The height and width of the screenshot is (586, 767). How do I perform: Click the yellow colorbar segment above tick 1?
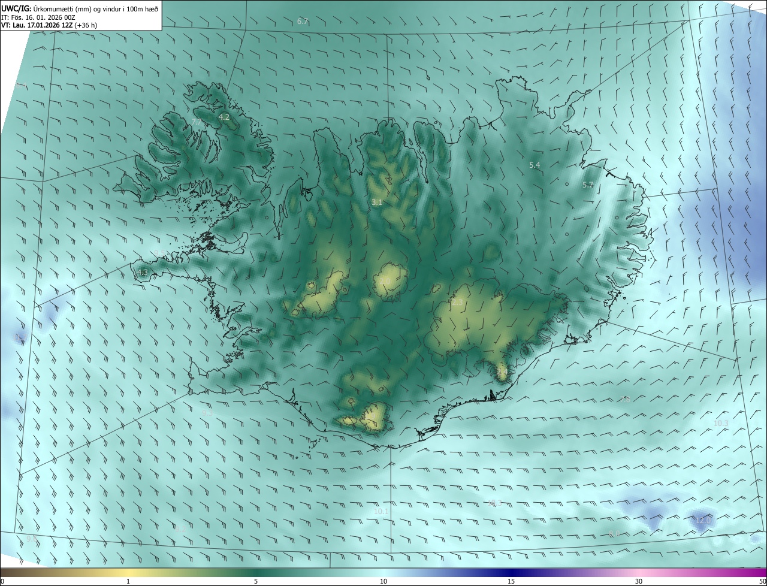[128, 572]
